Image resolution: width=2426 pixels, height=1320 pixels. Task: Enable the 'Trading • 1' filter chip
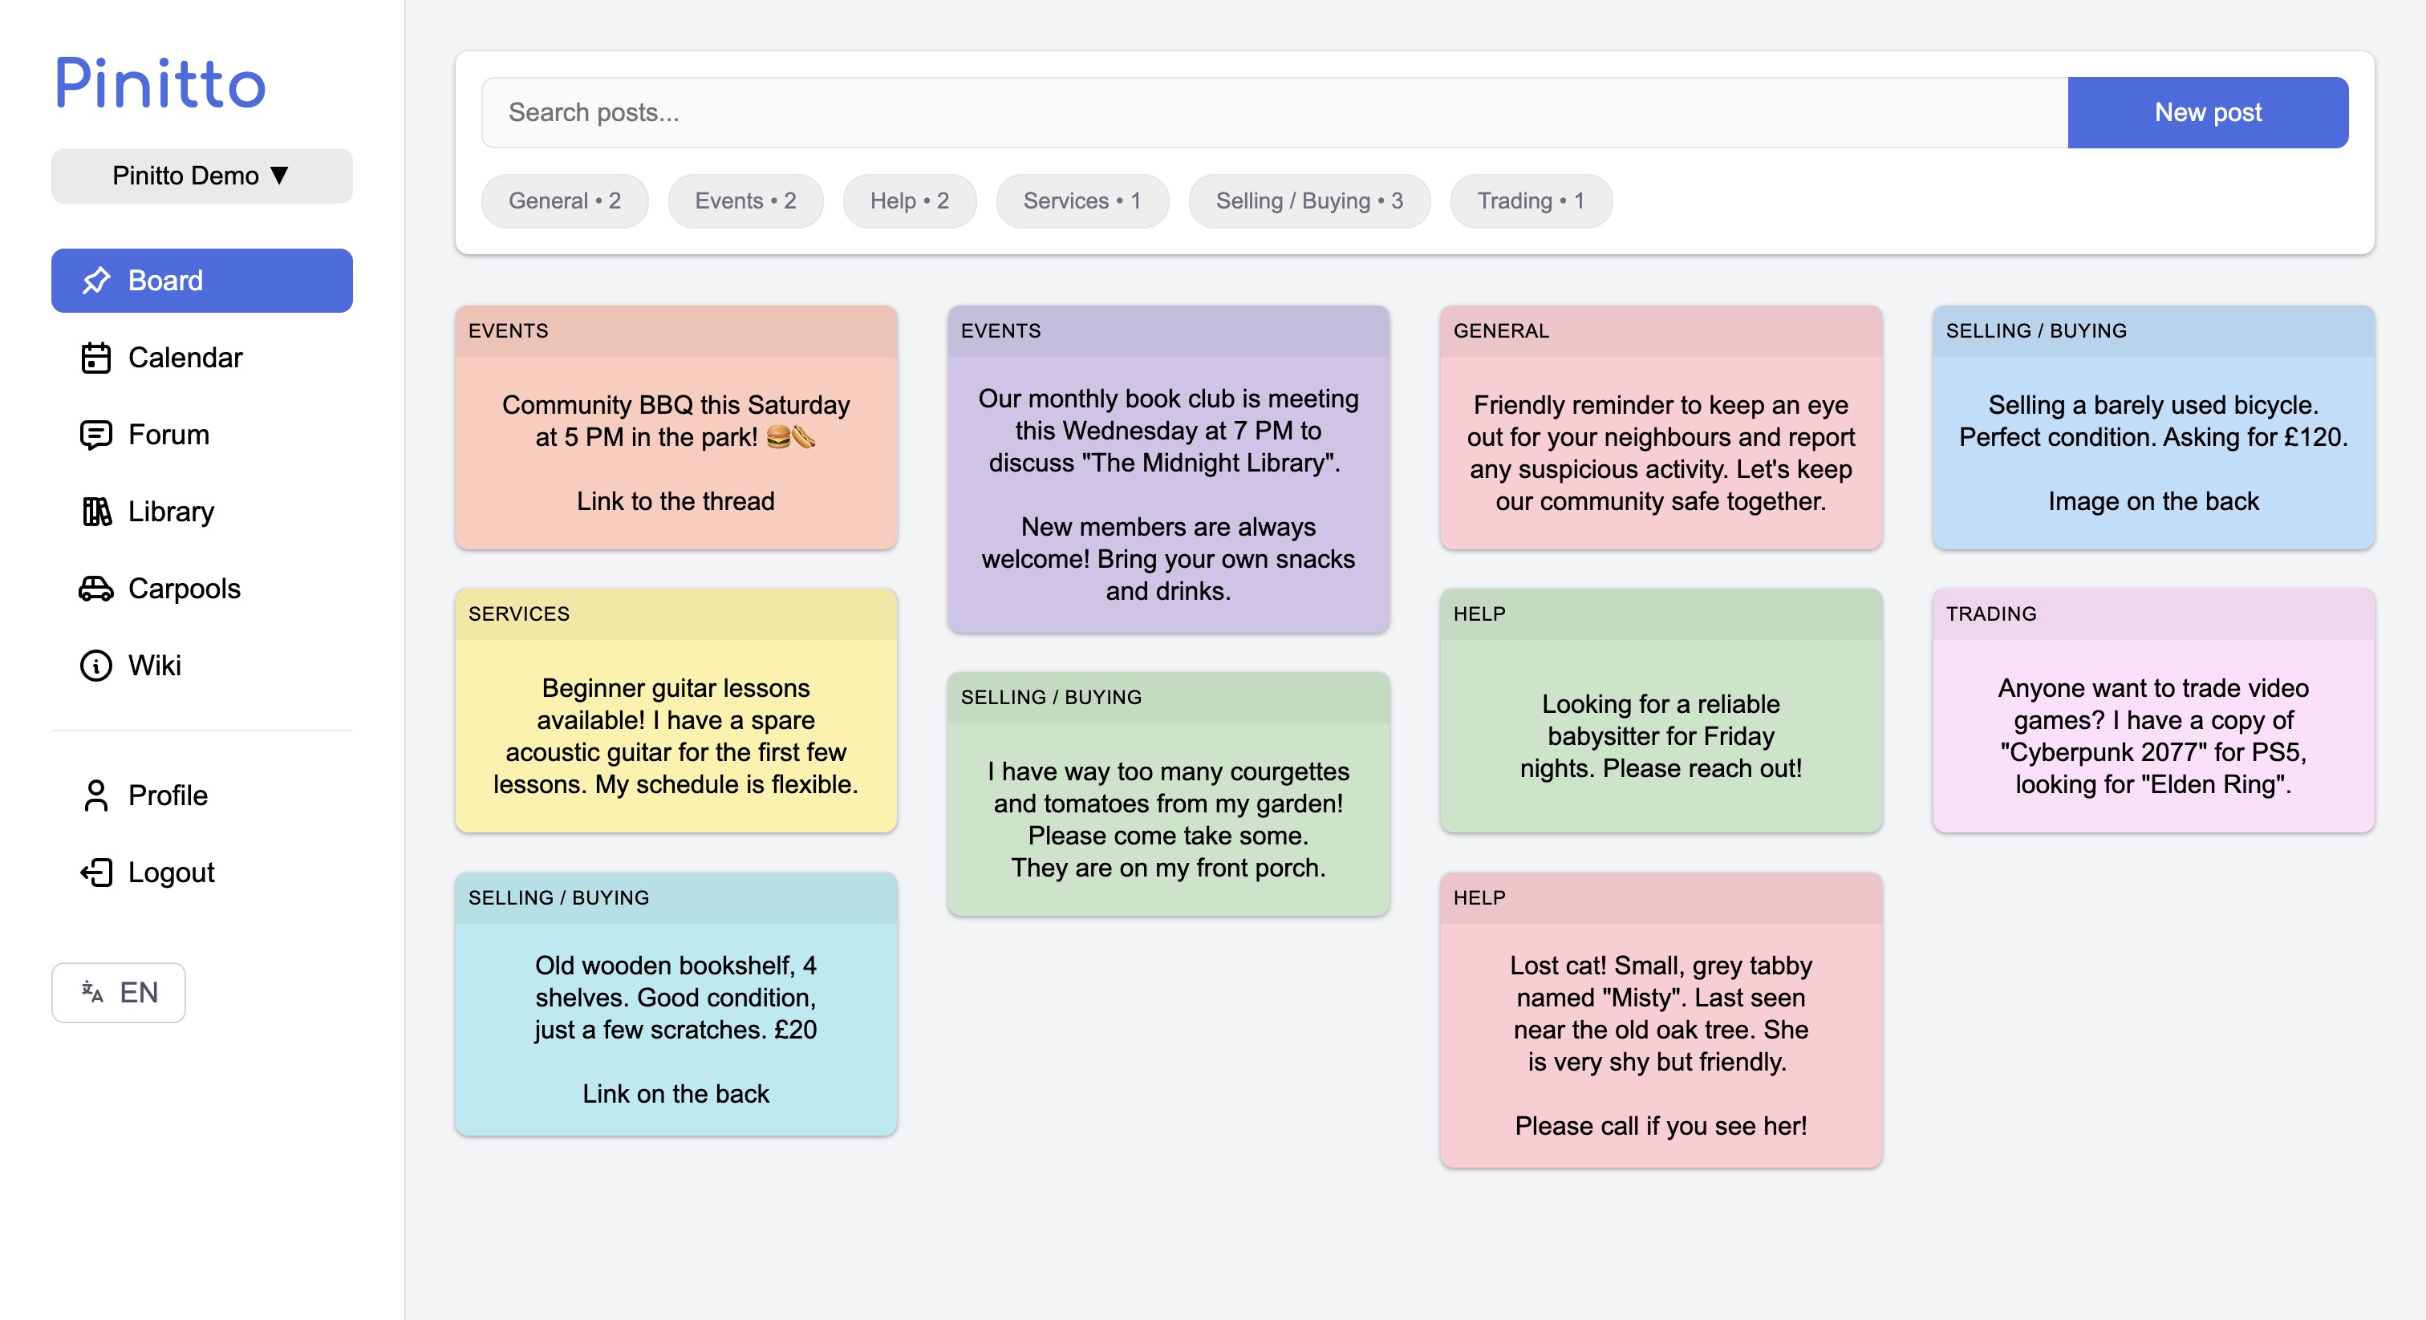point(1531,200)
